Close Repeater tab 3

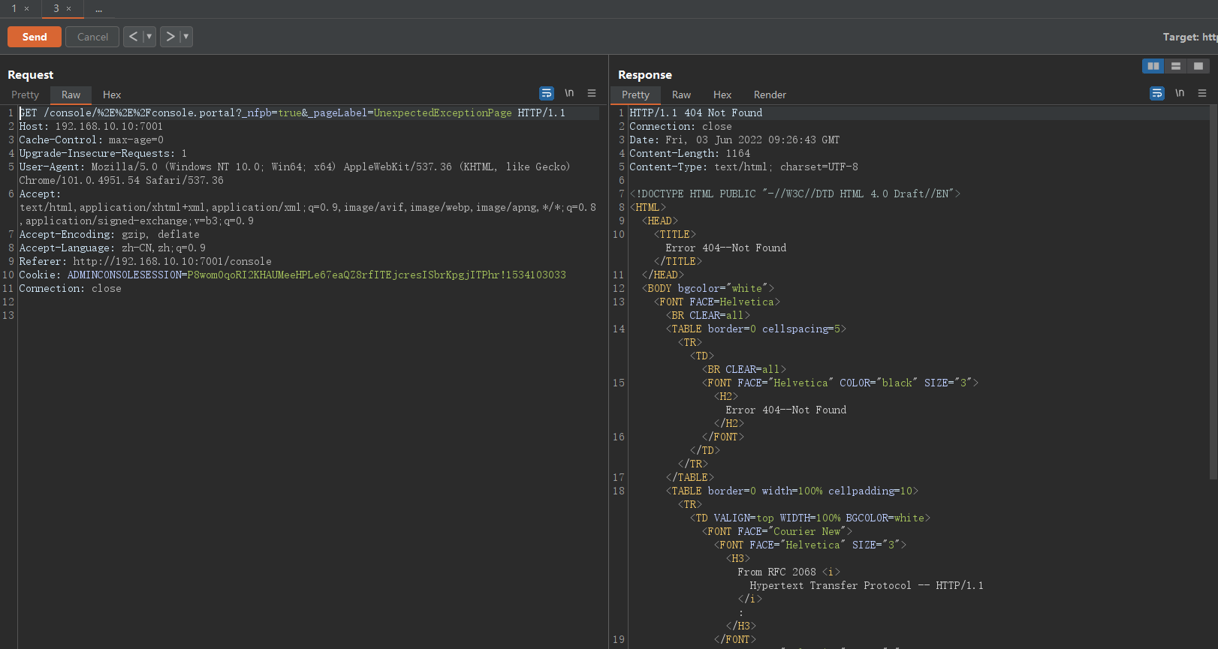coord(69,9)
